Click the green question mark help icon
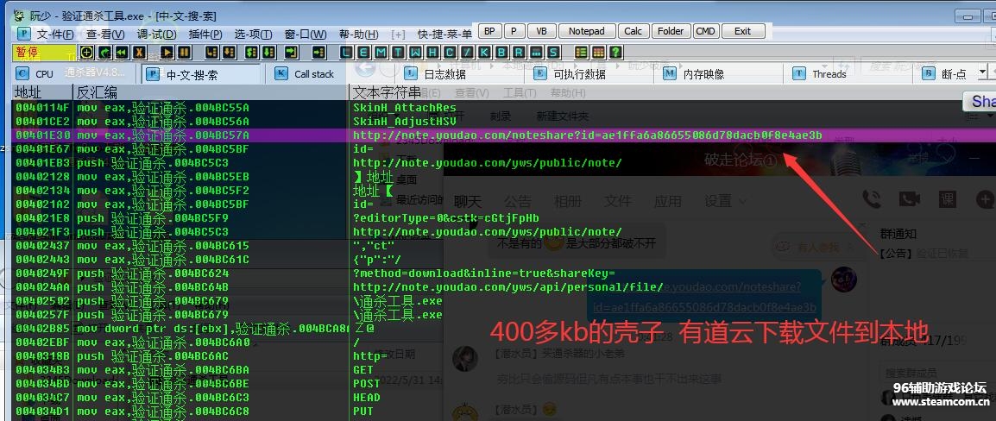The image size is (996, 421). [x=616, y=53]
